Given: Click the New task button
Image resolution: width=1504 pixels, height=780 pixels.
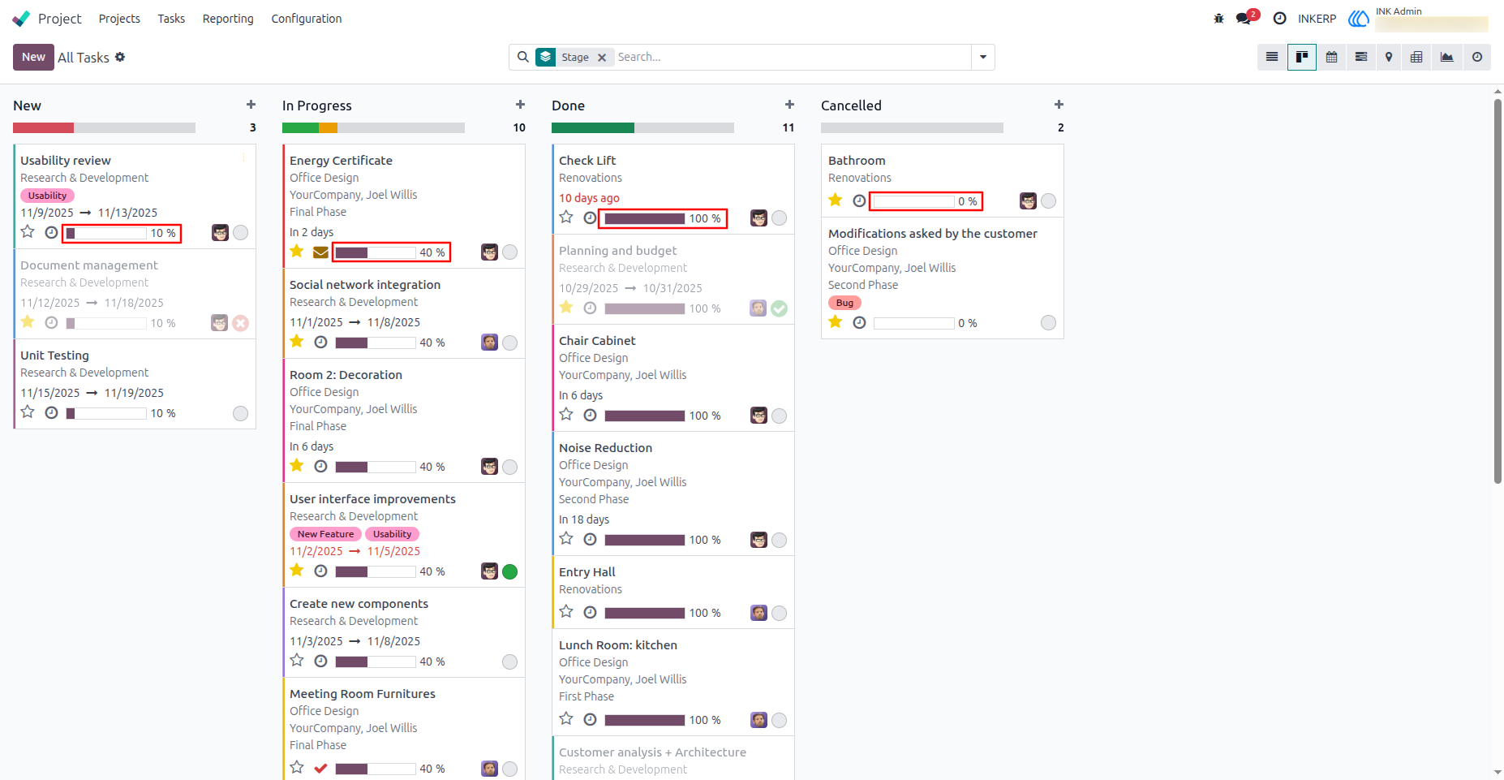Looking at the screenshot, I should point(33,57).
